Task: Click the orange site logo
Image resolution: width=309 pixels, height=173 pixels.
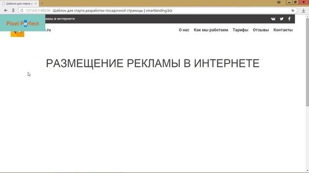Action: (17, 34)
